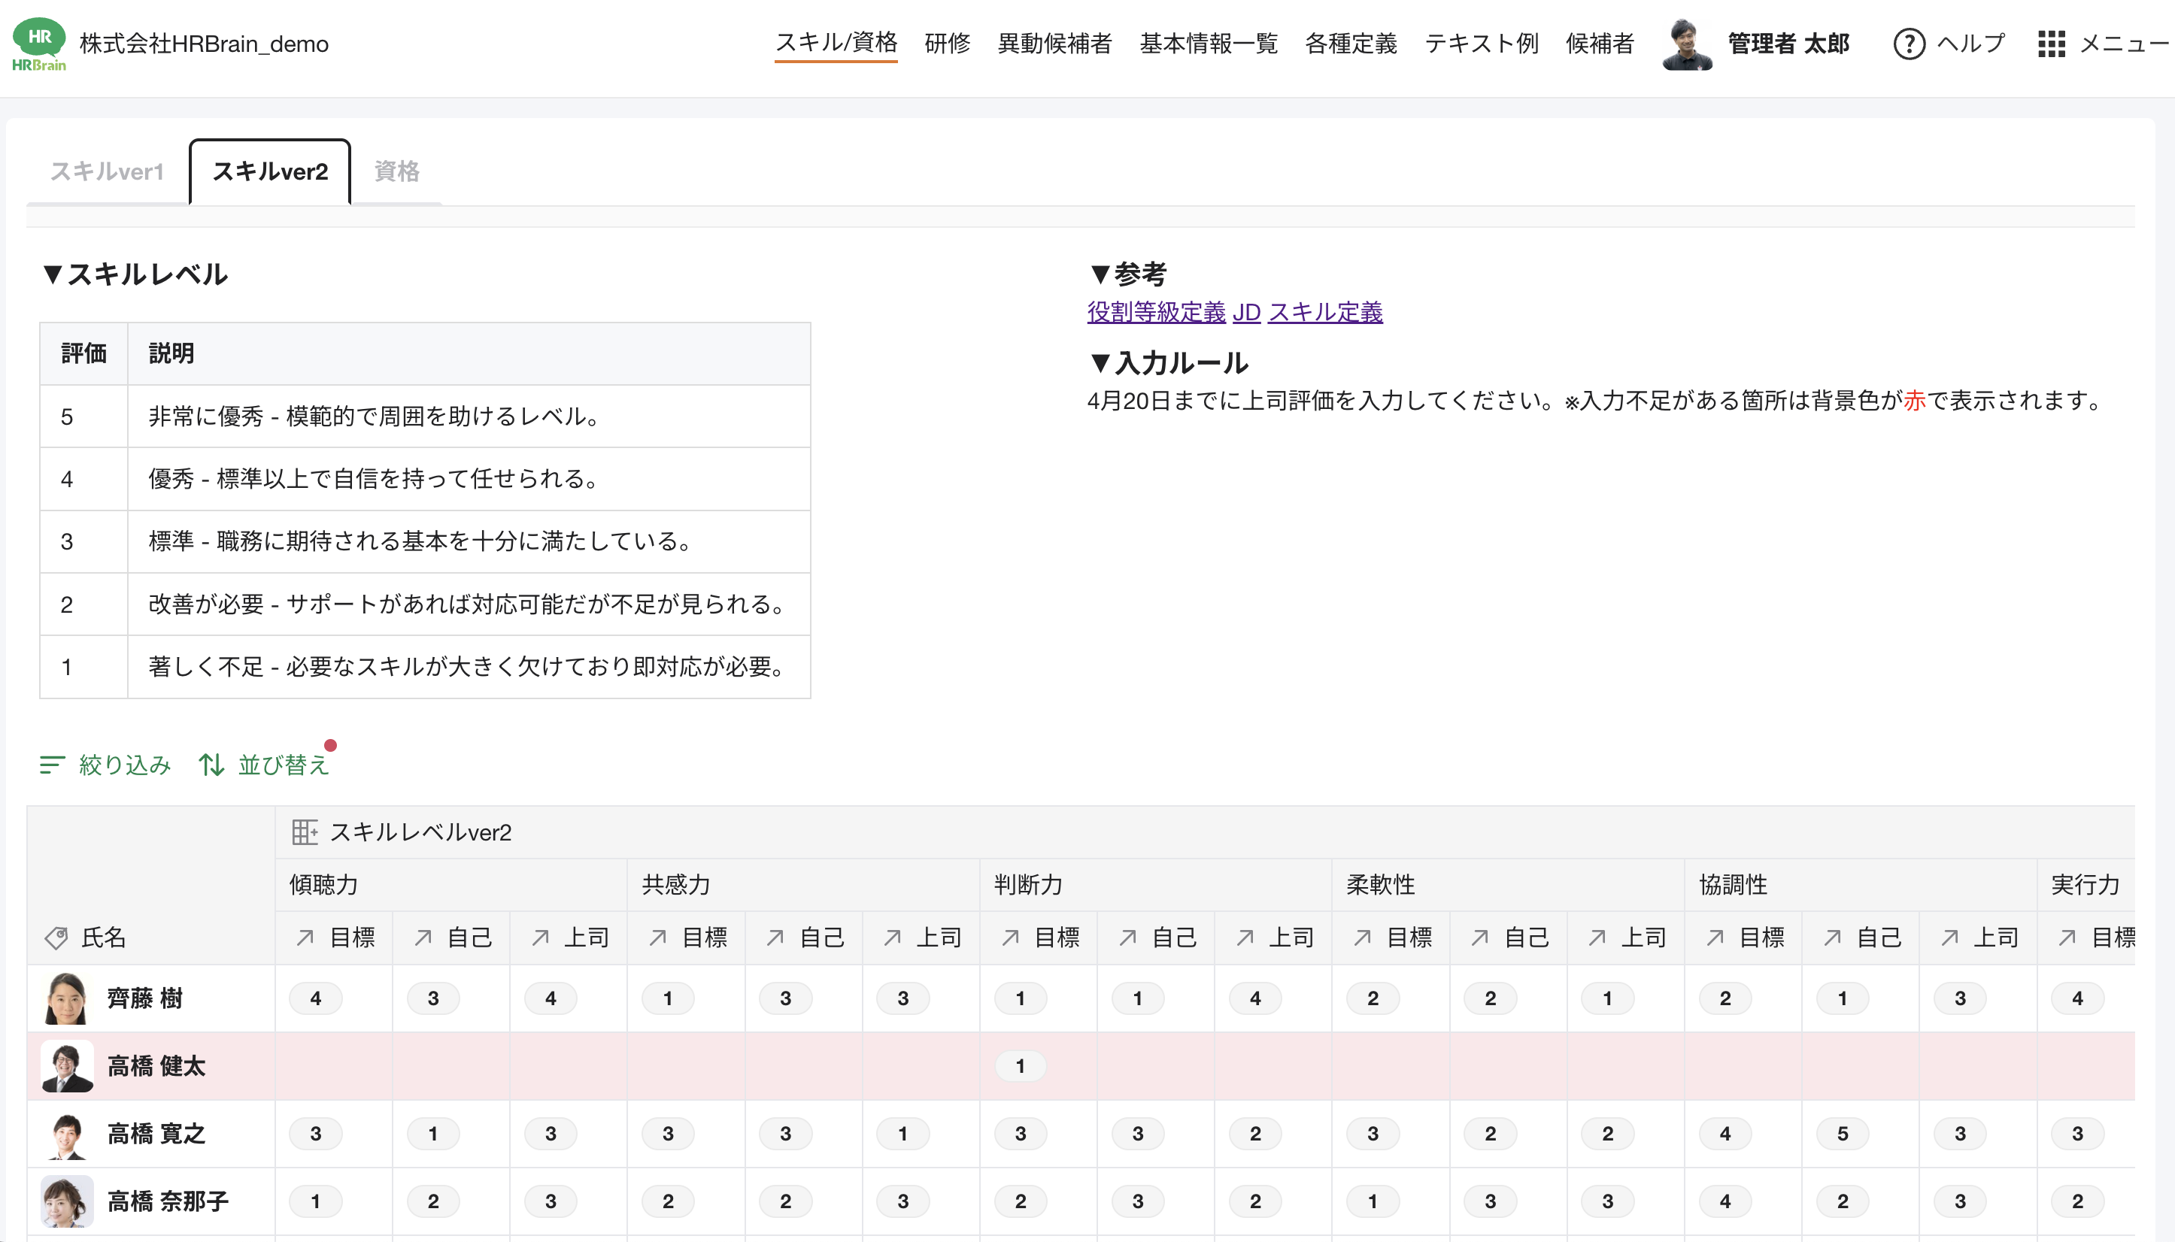Open the スキル定義 link
The width and height of the screenshot is (2175, 1242).
coord(1325,312)
